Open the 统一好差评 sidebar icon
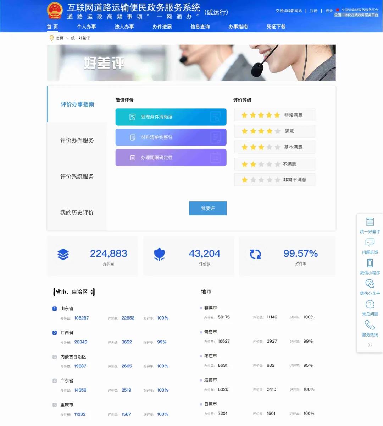 (x=370, y=222)
